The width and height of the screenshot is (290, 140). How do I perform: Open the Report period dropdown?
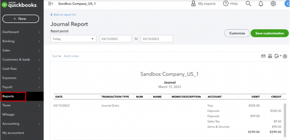pyautogui.click(x=73, y=39)
